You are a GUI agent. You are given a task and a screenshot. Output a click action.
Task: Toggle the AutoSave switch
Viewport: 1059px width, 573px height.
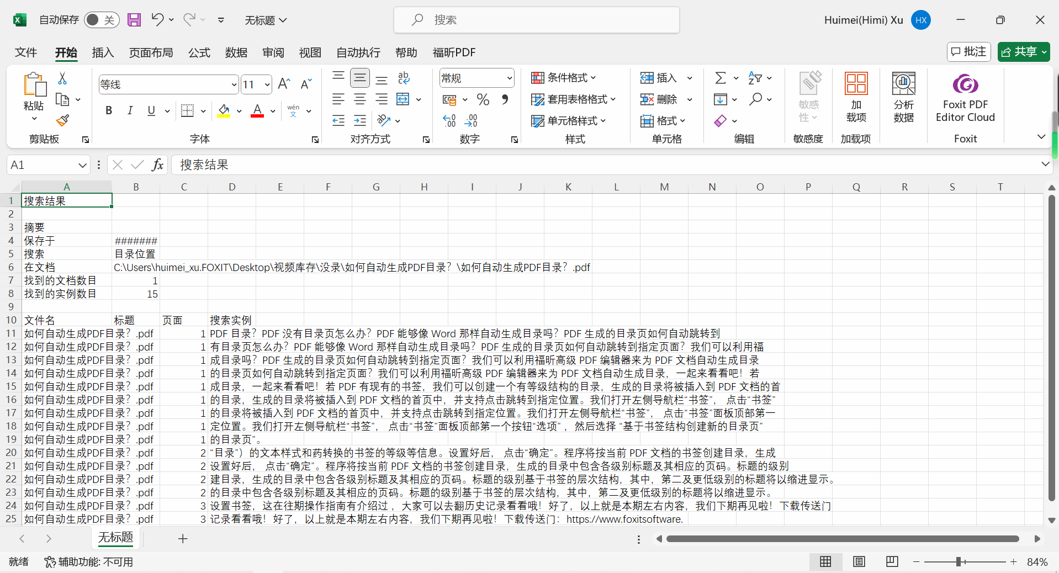(x=102, y=20)
